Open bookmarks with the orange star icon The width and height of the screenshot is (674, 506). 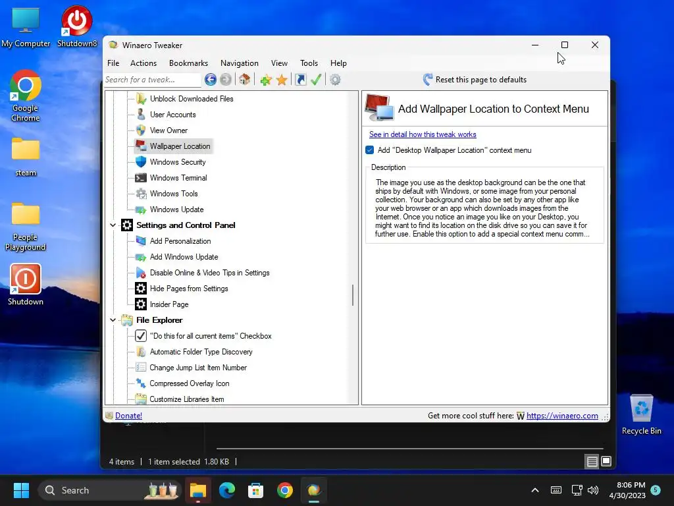pyautogui.click(x=282, y=80)
